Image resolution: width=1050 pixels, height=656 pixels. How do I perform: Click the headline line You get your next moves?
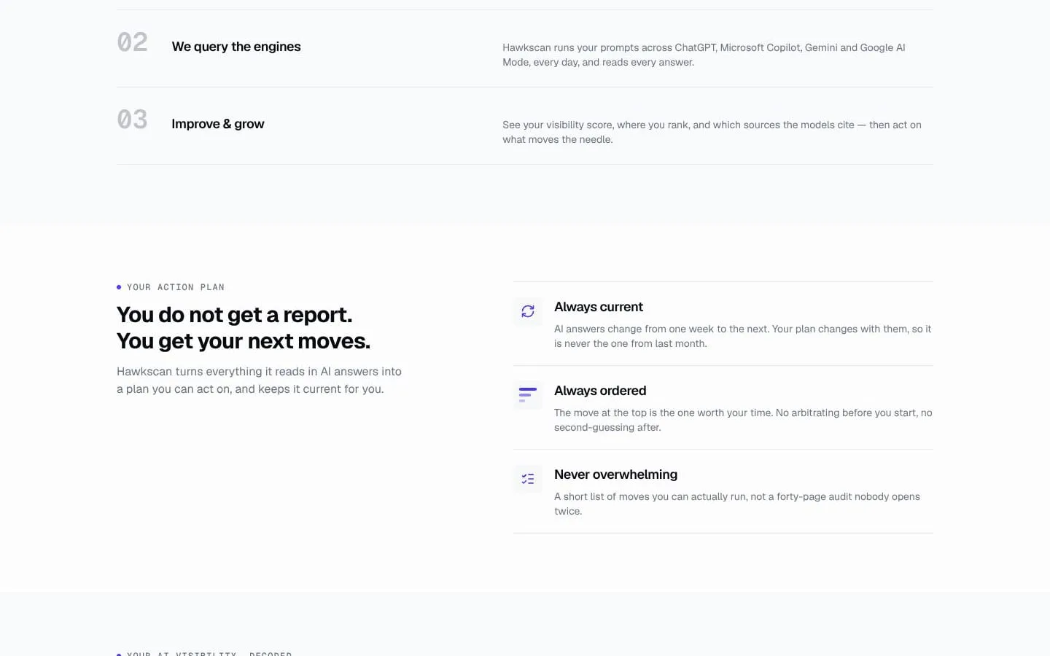click(244, 341)
